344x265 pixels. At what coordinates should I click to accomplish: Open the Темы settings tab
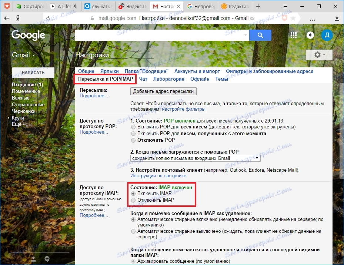[x=222, y=79]
